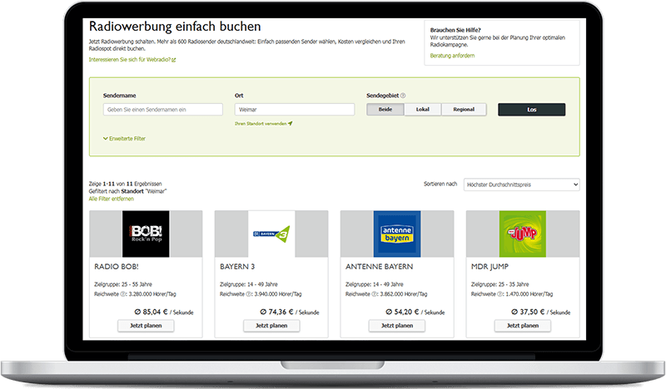Viewport: 666px width, 389px height.
Task: Start search with the Los button
Action: [x=531, y=110]
